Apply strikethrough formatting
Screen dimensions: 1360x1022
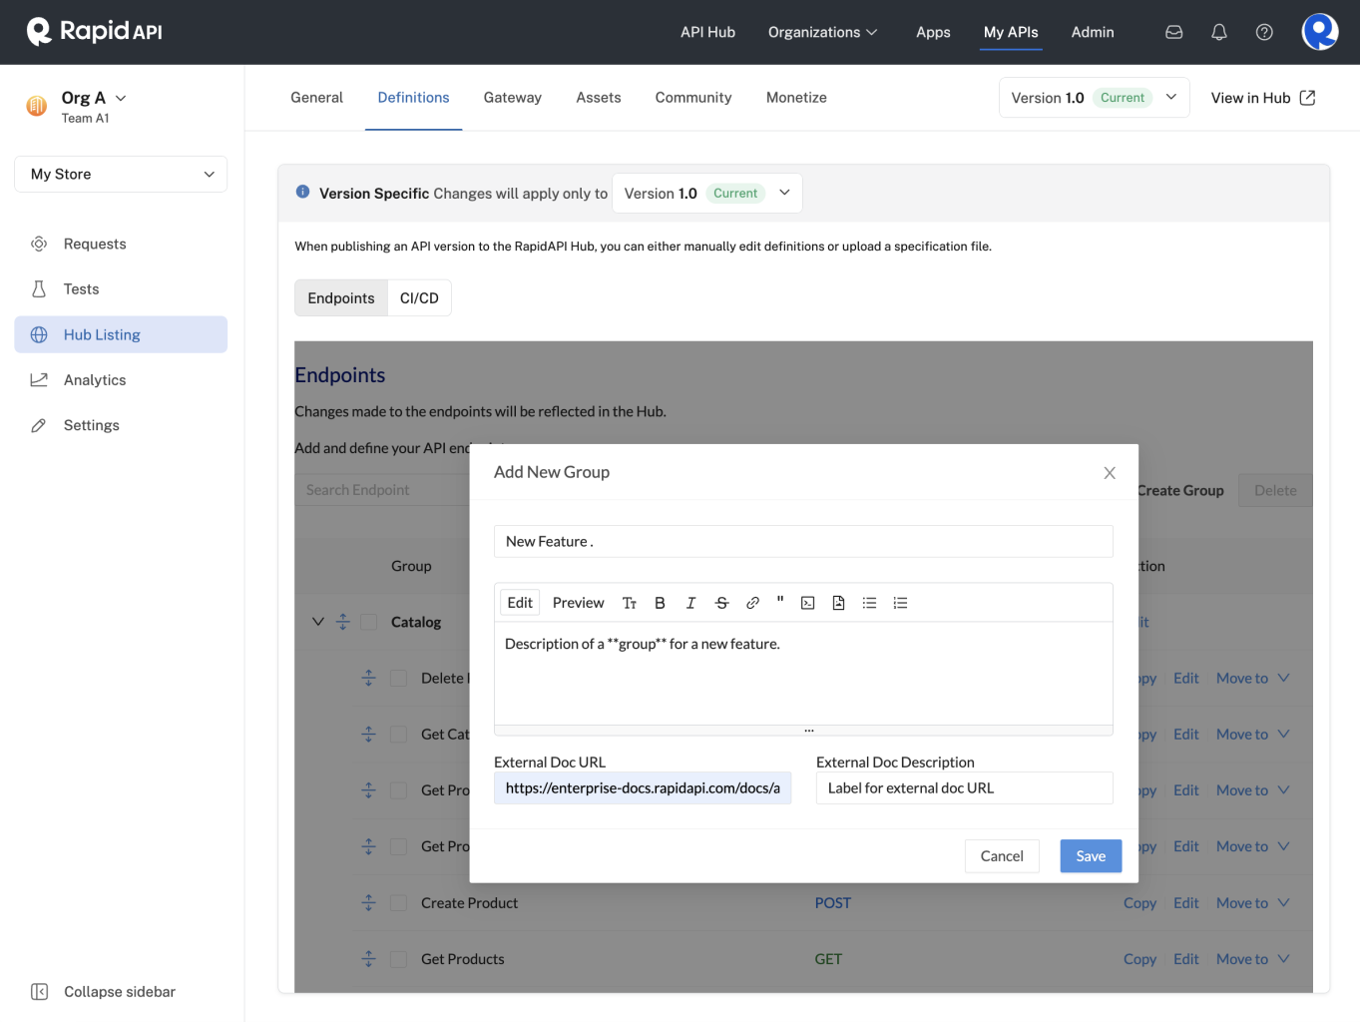(x=722, y=603)
